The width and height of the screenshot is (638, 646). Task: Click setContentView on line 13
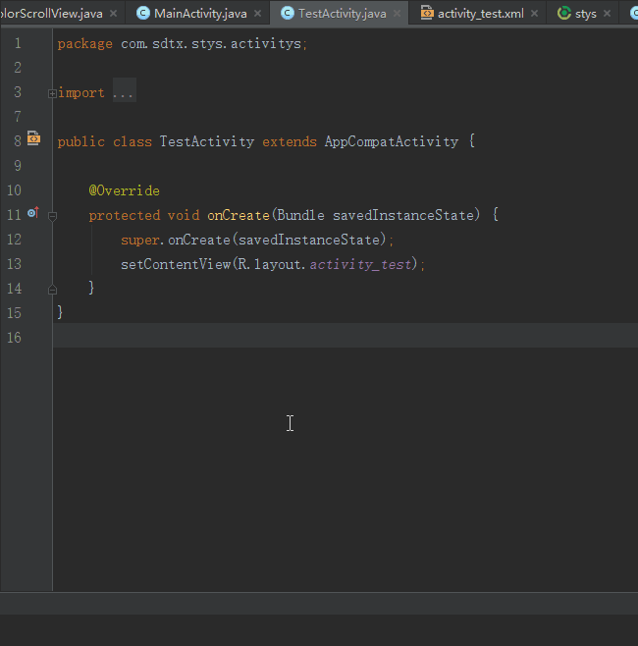click(x=176, y=264)
